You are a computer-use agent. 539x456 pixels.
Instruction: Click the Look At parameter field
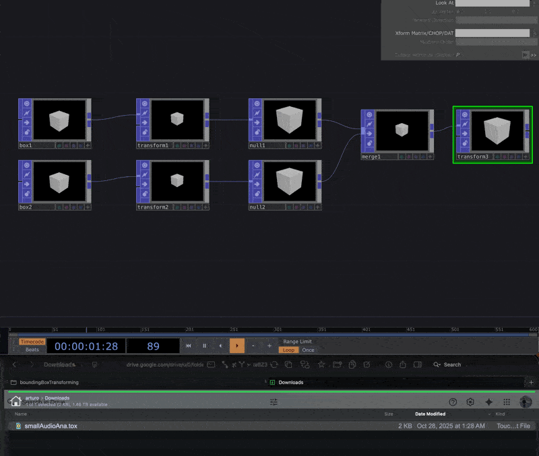[x=493, y=3]
